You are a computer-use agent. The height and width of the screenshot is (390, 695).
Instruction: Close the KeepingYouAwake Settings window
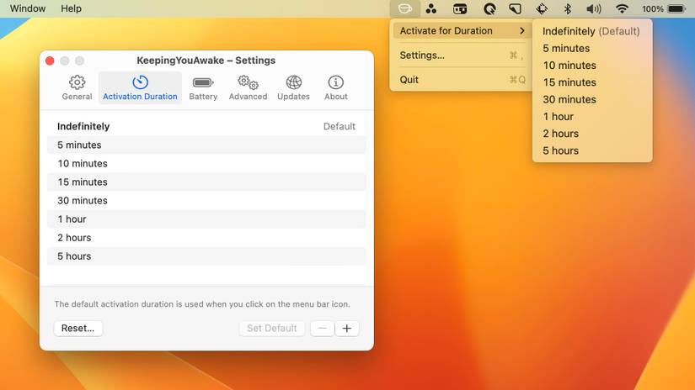(50, 61)
